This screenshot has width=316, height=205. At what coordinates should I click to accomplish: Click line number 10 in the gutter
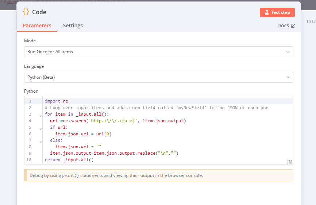tap(29, 160)
